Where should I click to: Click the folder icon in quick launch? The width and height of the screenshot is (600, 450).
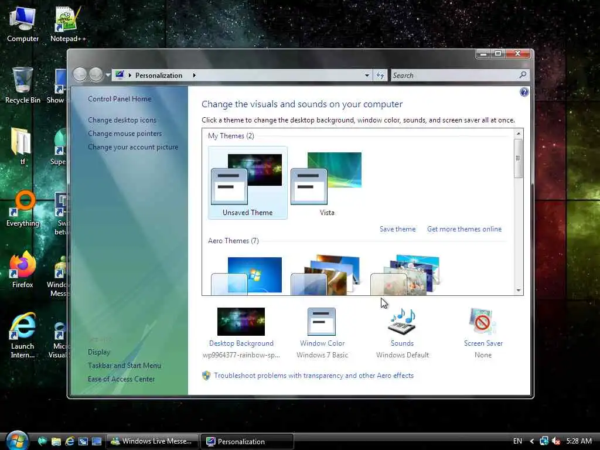tap(56, 441)
